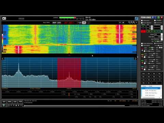Enable the first receiver's squelch checkbox

145,51
